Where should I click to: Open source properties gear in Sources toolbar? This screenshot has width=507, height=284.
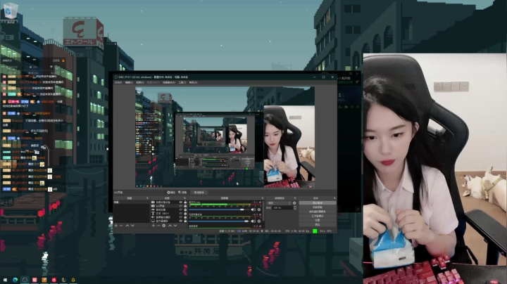(x=164, y=226)
